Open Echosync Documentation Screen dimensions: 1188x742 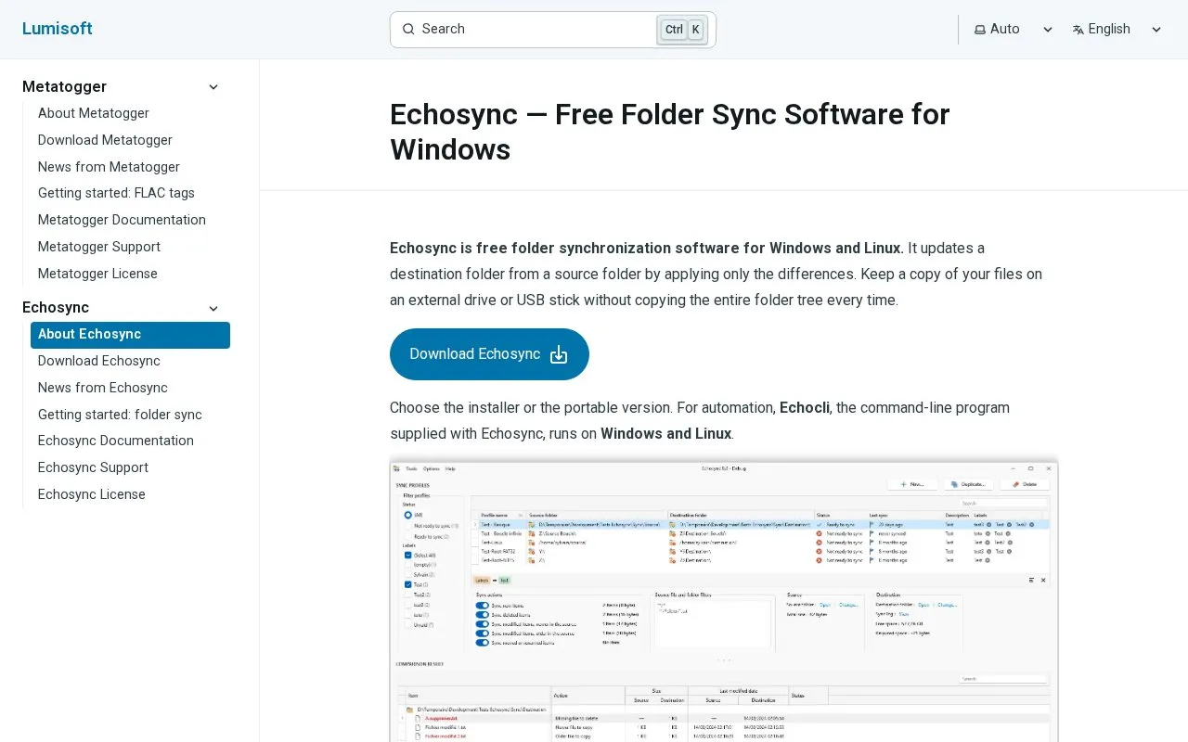click(x=116, y=441)
